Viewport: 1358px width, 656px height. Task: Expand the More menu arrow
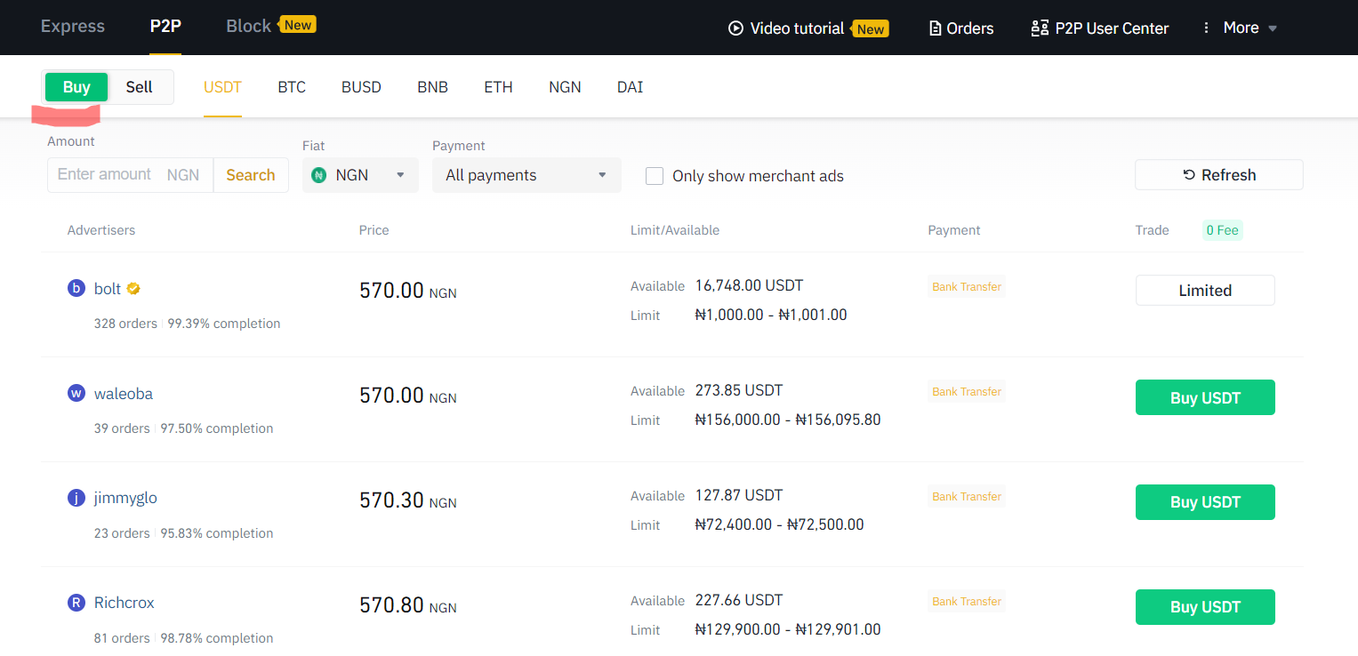point(1273,28)
